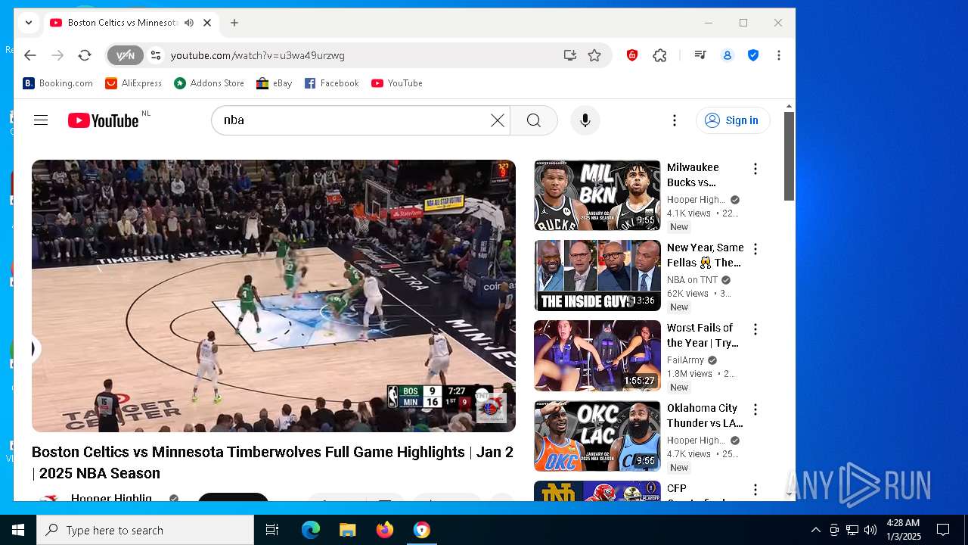
Task: Open the notification center
Action: coord(943,530)
